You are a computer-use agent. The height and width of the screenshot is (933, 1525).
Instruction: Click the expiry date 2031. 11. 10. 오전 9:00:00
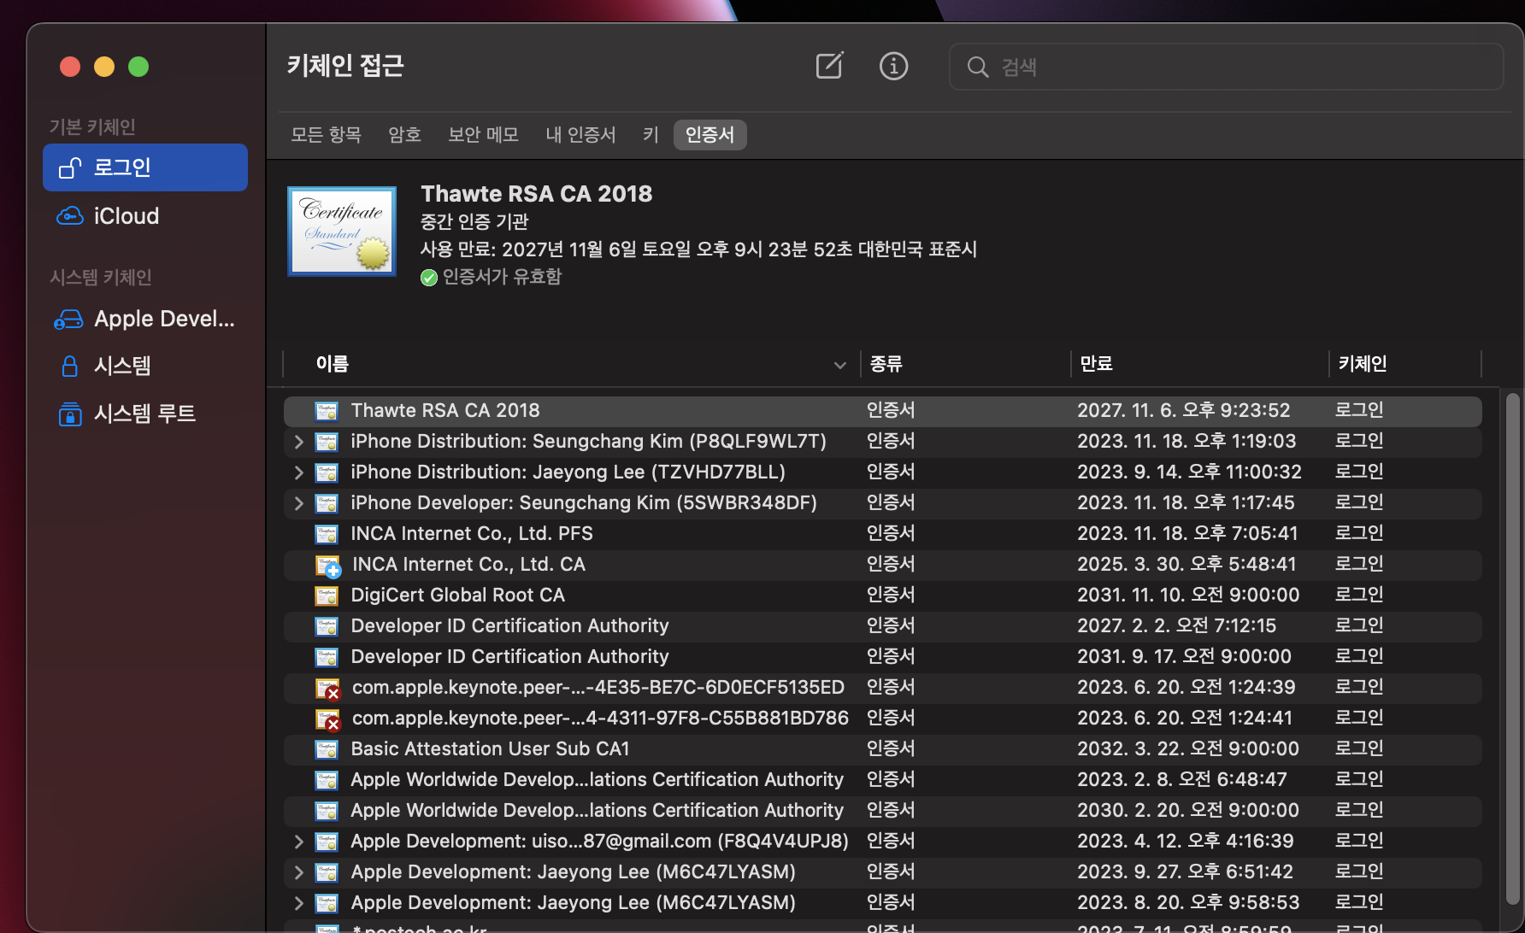point(1188,595)
